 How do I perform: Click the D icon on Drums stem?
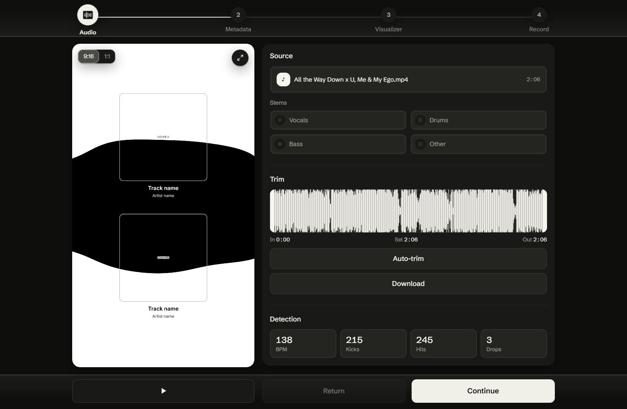420,120
